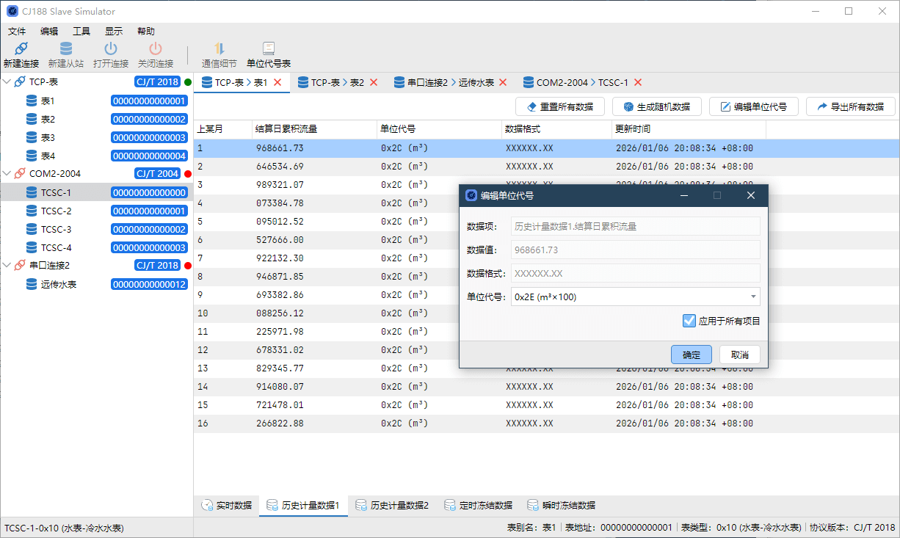Open 通信细节 from the toolbar
The height and width of the screenshot is (538, 900).
[219, 49]
